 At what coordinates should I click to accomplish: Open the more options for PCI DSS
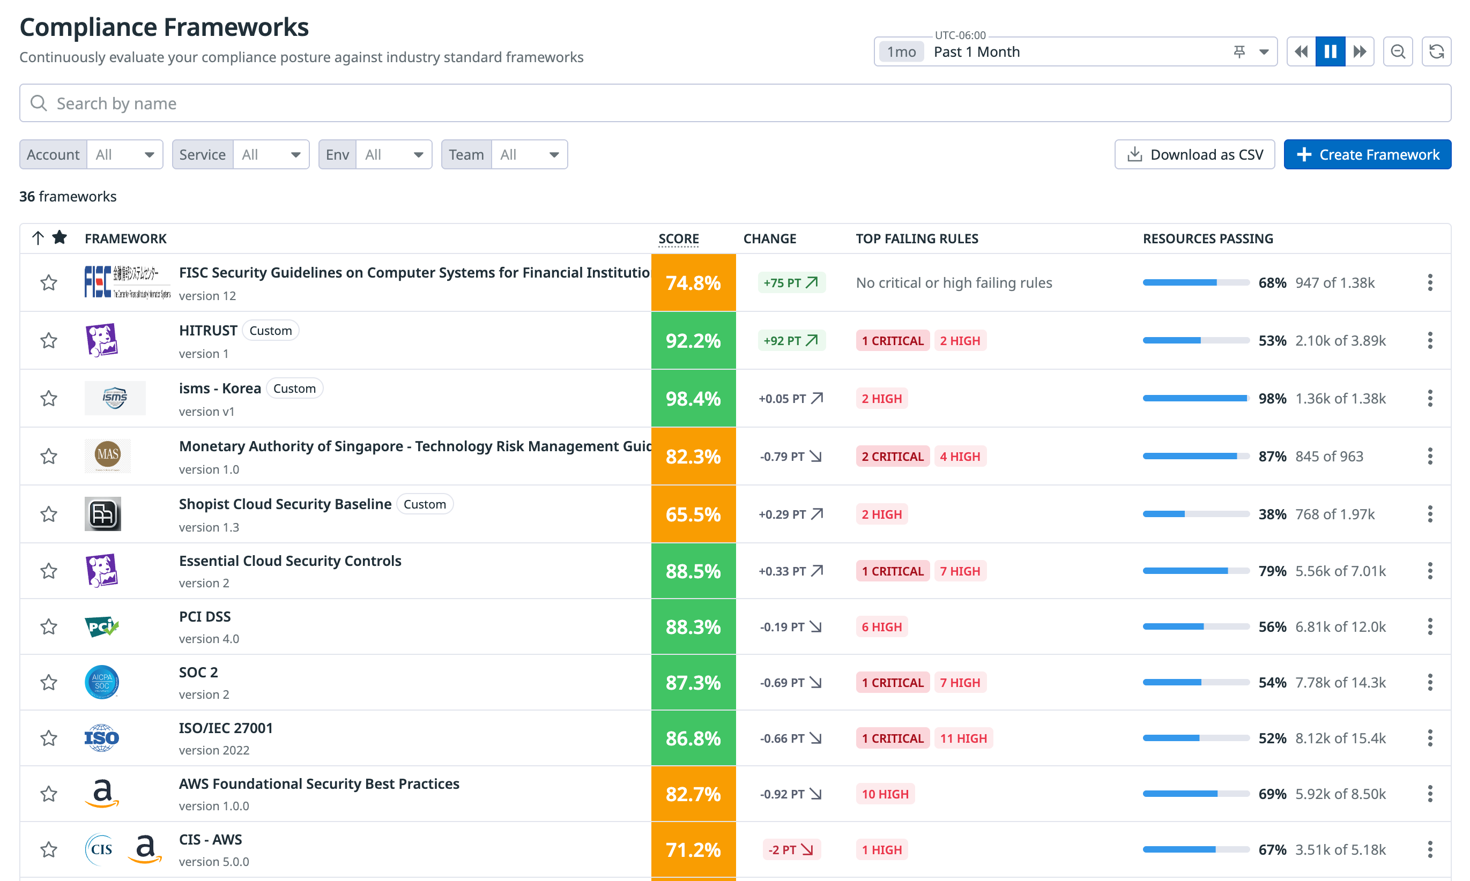pyautogui.click(x=1430, y=626)
